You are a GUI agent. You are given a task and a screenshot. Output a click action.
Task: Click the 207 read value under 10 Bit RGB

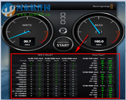pos(110,77)
